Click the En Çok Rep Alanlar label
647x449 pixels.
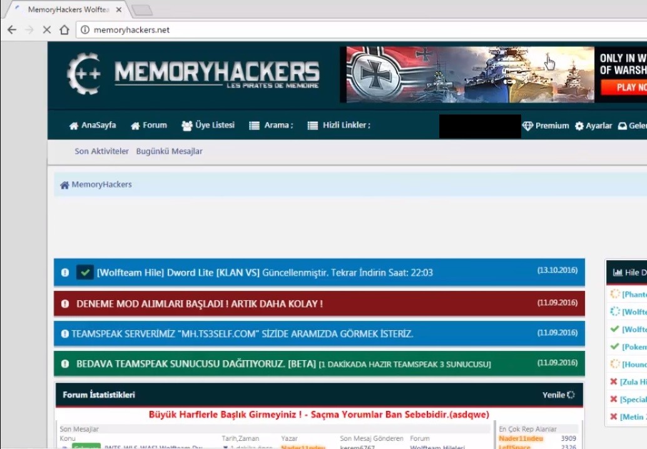527,429
